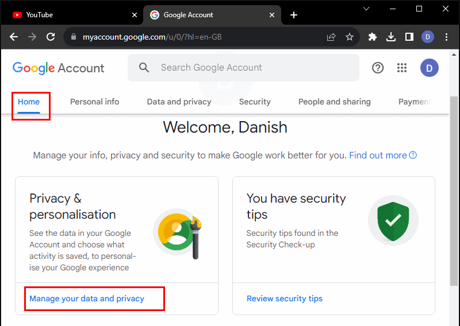Open the Google Account profile avatar

pyautogui.click(x=429, y=68)
